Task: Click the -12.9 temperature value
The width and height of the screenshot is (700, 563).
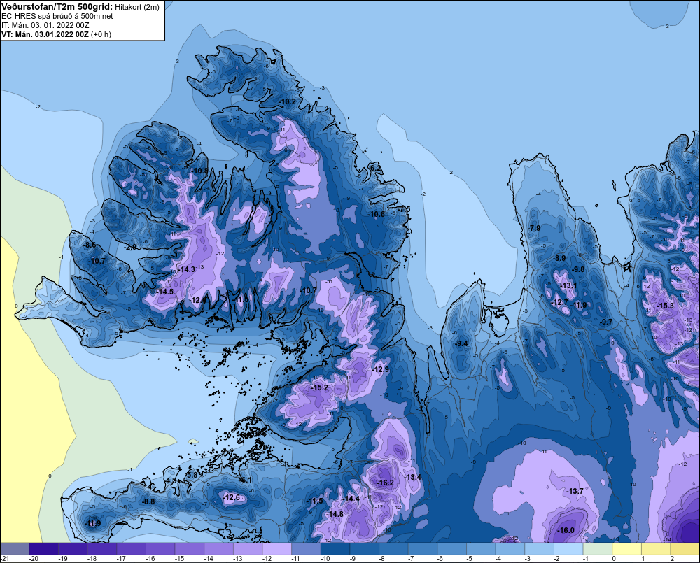Action: [x=380, y=369]
